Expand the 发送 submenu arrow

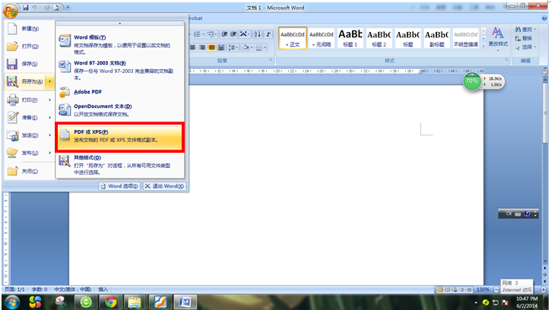point(50,135)
